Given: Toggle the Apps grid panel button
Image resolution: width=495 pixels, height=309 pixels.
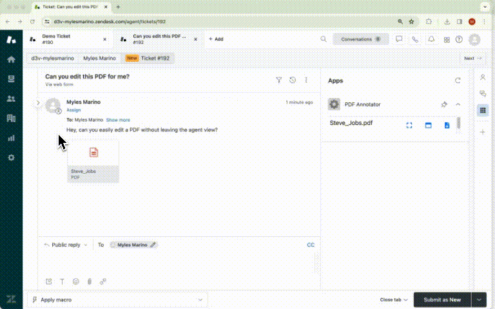Looking at the screenshot, I should point(482,111).
